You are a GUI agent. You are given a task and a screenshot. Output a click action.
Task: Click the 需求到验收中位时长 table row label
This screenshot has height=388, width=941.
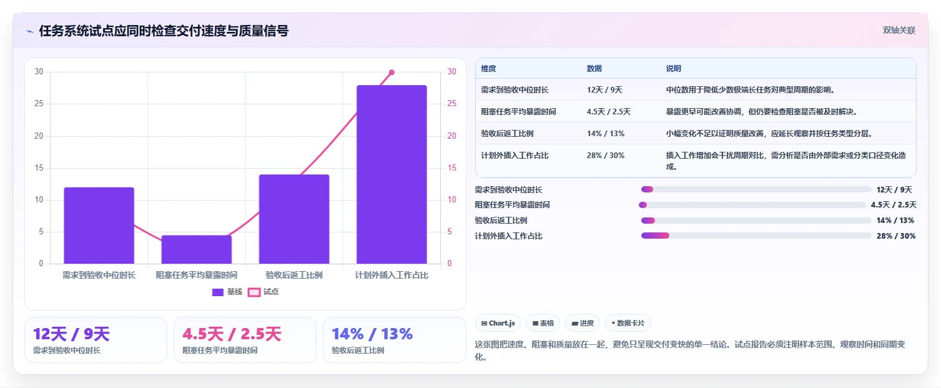pos(515,90)
